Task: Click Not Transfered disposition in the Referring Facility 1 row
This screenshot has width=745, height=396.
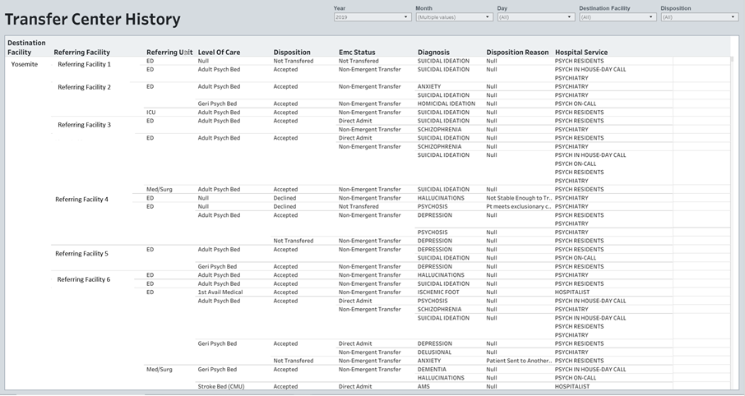Action: [x=294, y=61]
